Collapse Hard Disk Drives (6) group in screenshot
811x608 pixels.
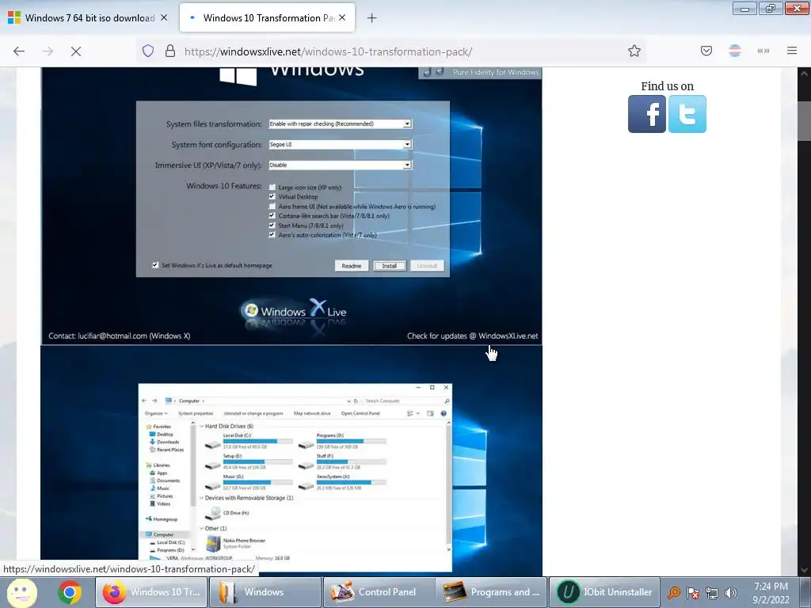[x=202, y=426]
